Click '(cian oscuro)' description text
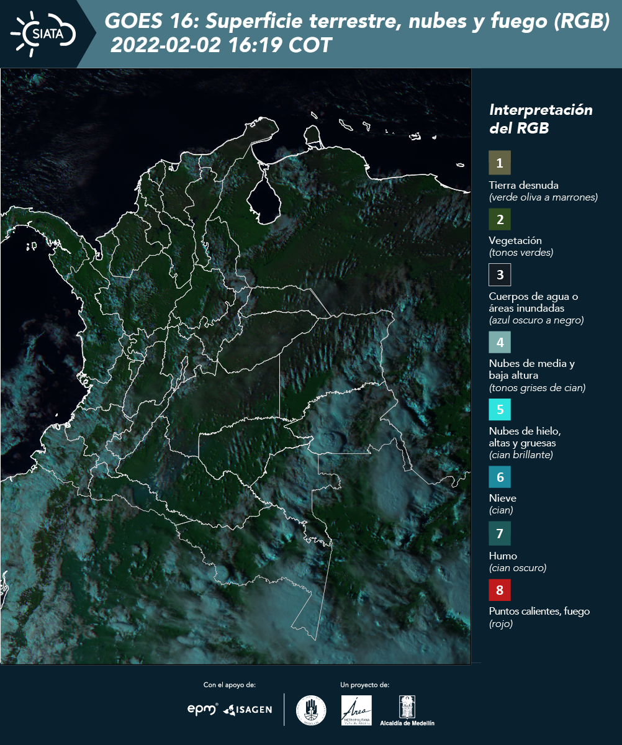 point(518,568)
